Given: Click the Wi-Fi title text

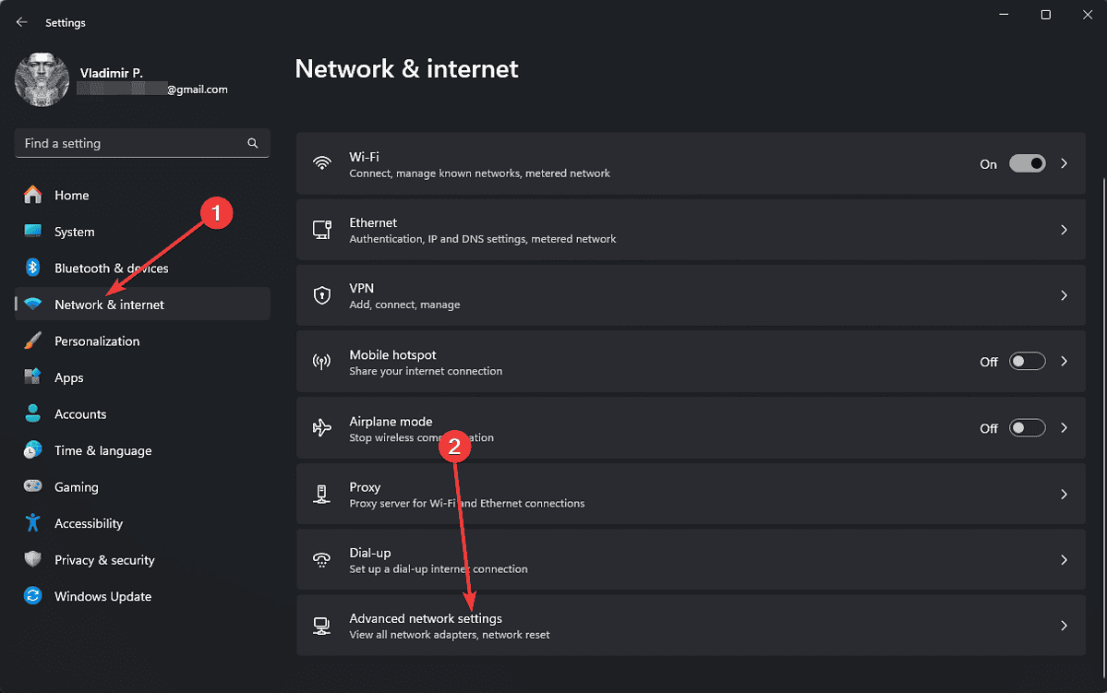Looking at the screenshot, I should click(365, 157).
